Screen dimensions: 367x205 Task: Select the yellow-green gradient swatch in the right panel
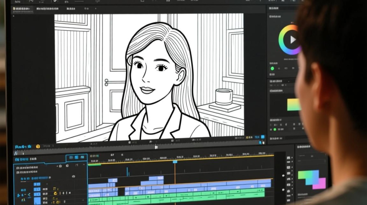point(294,105)
